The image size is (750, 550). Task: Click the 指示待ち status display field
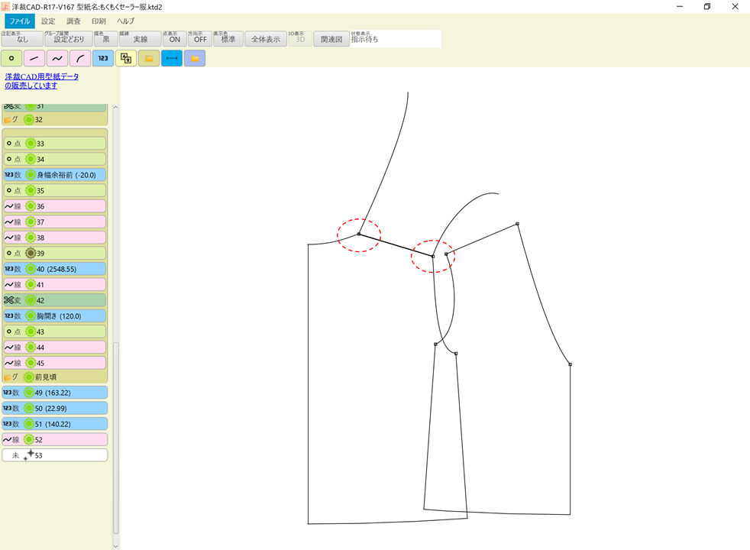pyautogui.click(x=396, y=39)
